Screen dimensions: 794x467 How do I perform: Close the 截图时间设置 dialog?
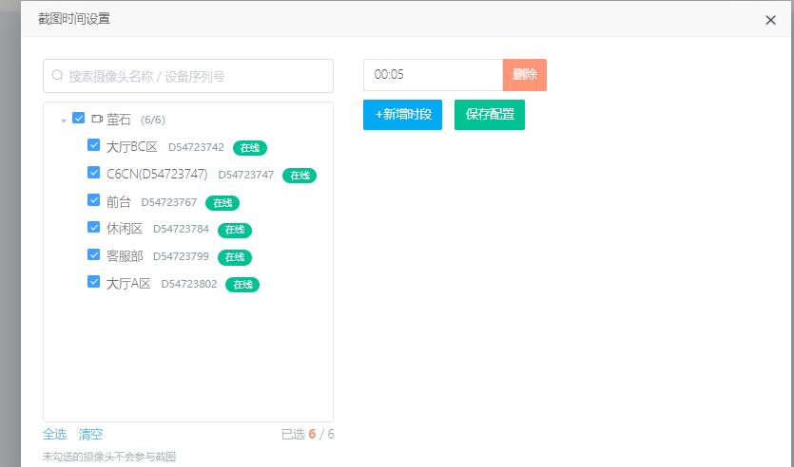point(770,20)
